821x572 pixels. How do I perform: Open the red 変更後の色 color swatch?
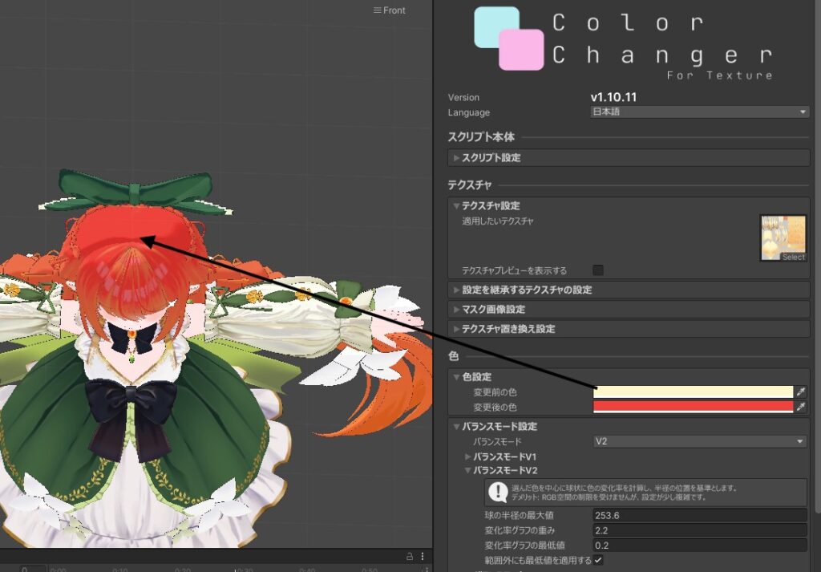point(693,407)
